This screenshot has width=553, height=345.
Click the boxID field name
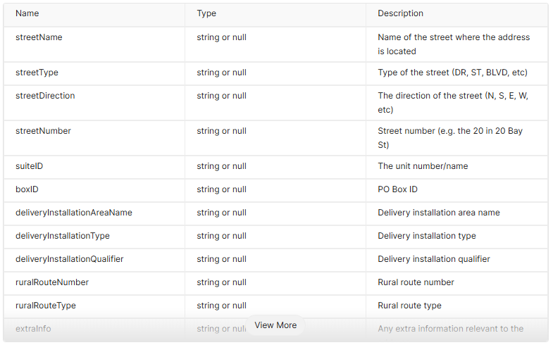click(27, 189)
